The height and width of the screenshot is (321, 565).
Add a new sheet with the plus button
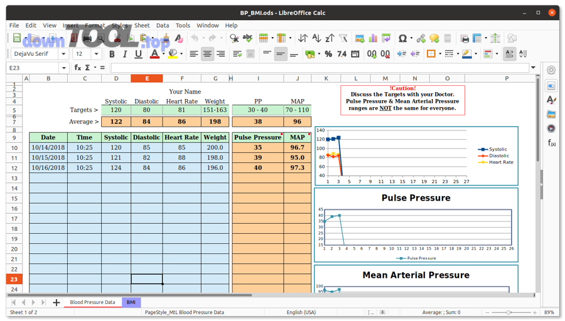(x=56, y=302)
